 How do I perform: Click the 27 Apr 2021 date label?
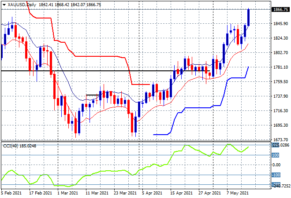click(x=209, y=193)
